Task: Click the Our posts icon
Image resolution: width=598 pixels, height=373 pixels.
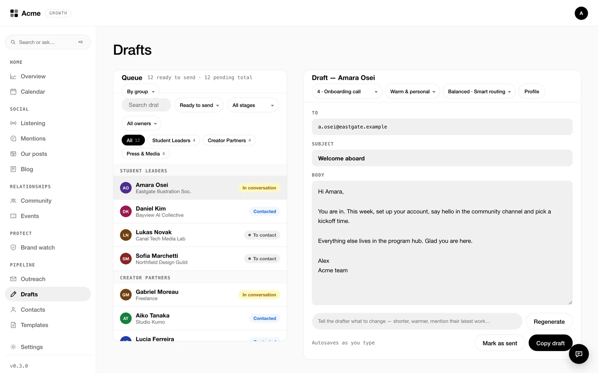Action: tap(13, 154)
